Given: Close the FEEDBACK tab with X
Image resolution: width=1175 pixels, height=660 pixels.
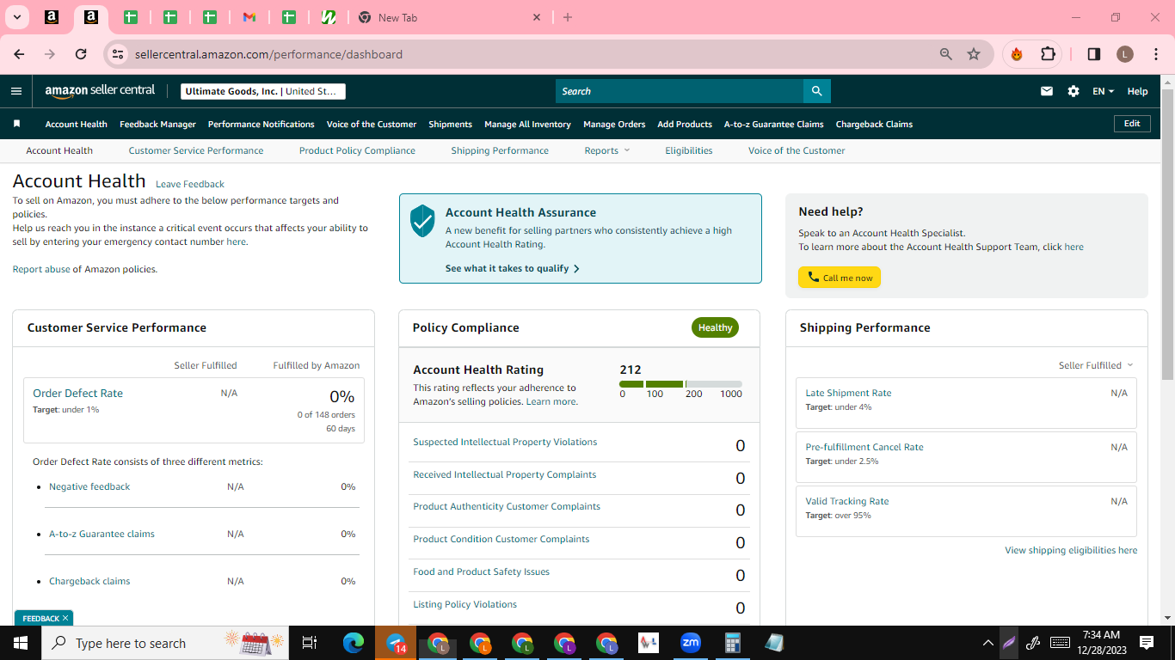Looking at the screenshot, I should [65, 618].
